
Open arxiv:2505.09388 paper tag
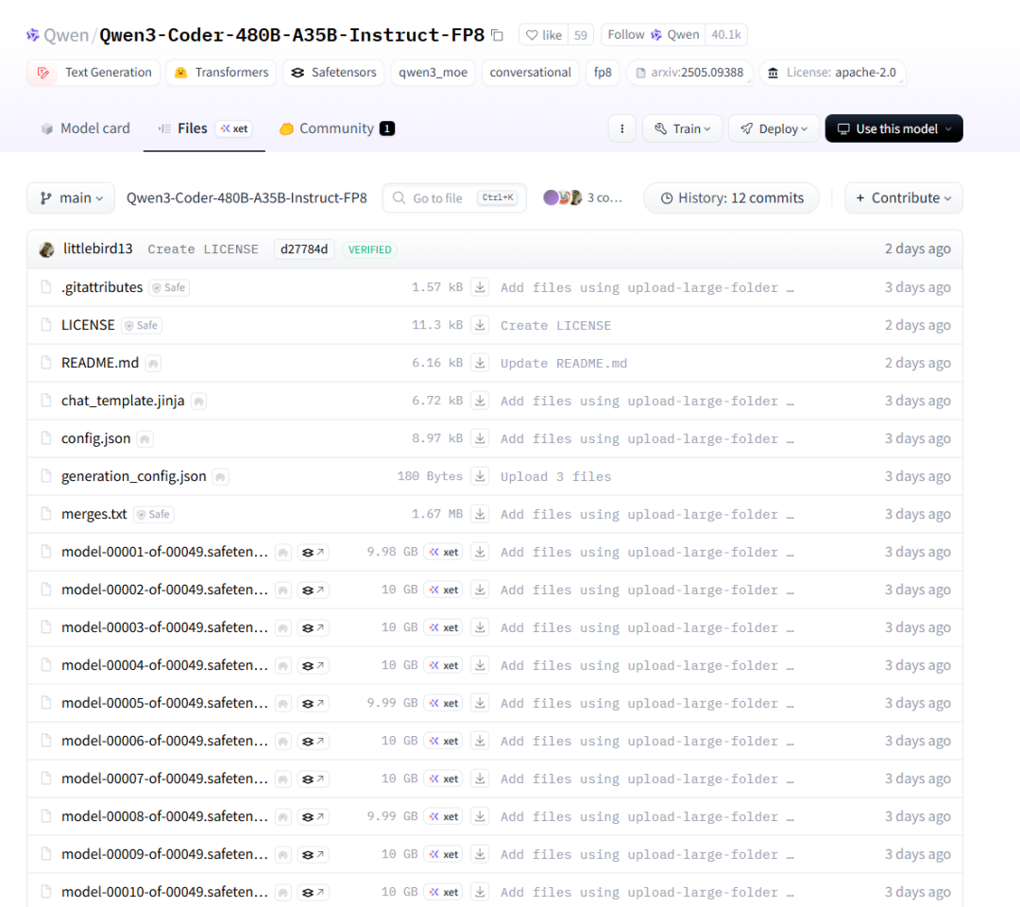(689, 72)
